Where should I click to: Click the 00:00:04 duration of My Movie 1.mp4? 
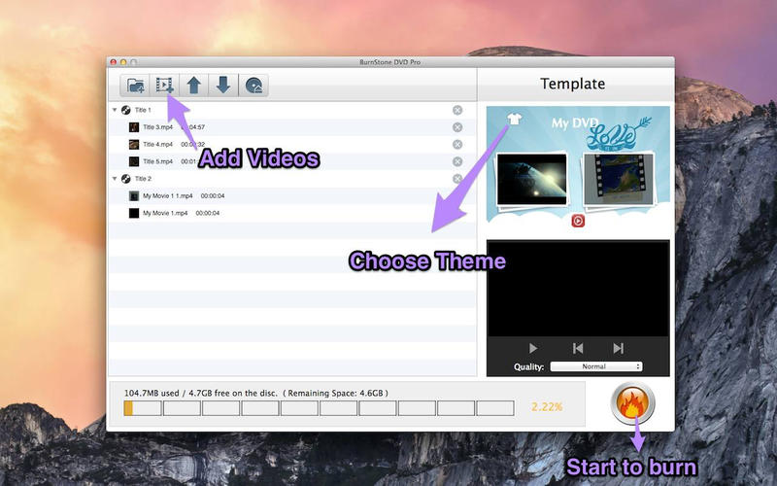pos(208,213)
